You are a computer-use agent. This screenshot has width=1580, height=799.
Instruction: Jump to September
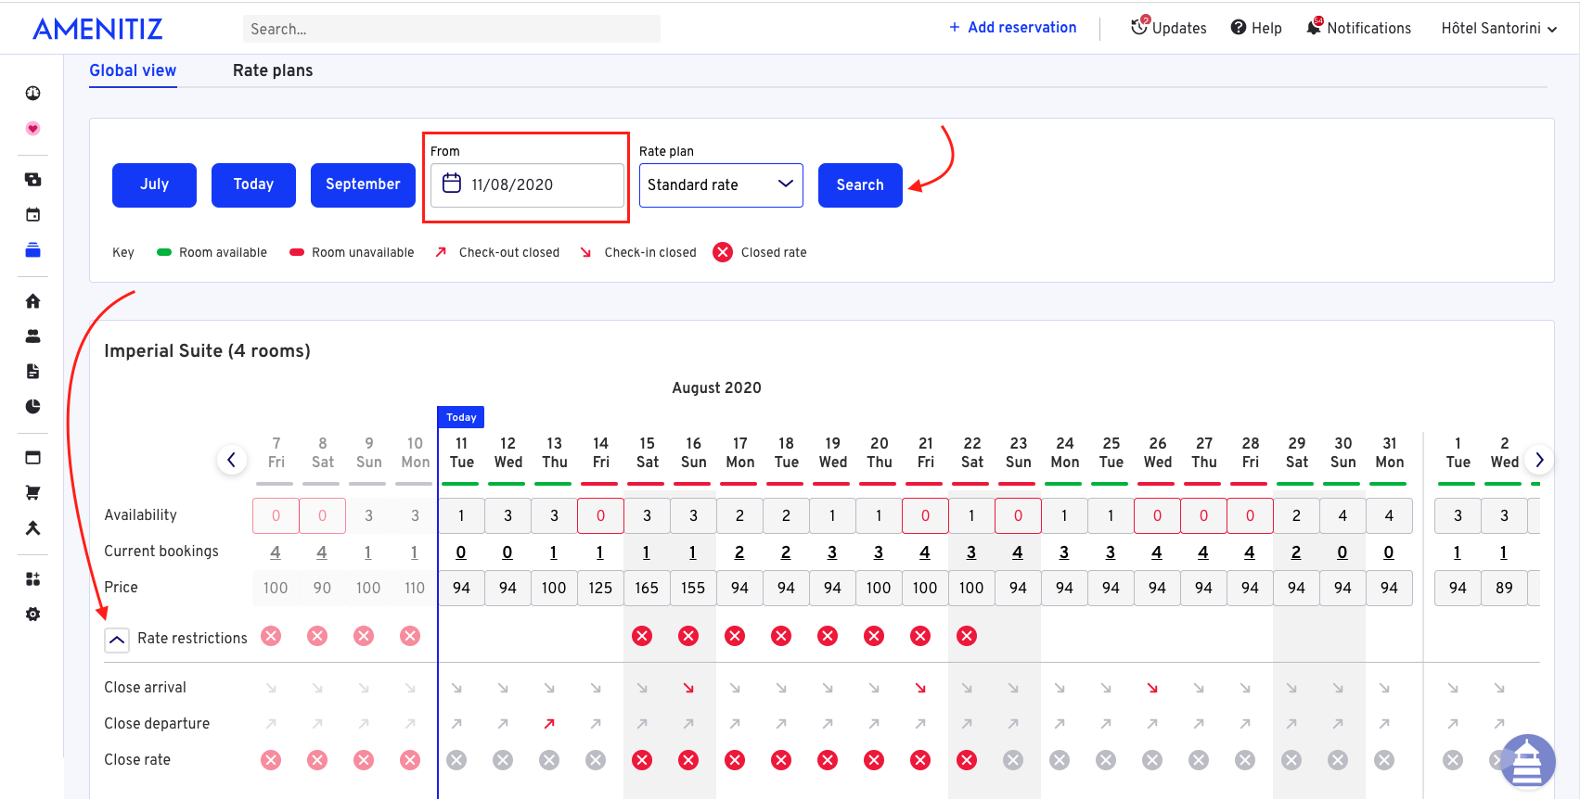(x=363, y=184)
